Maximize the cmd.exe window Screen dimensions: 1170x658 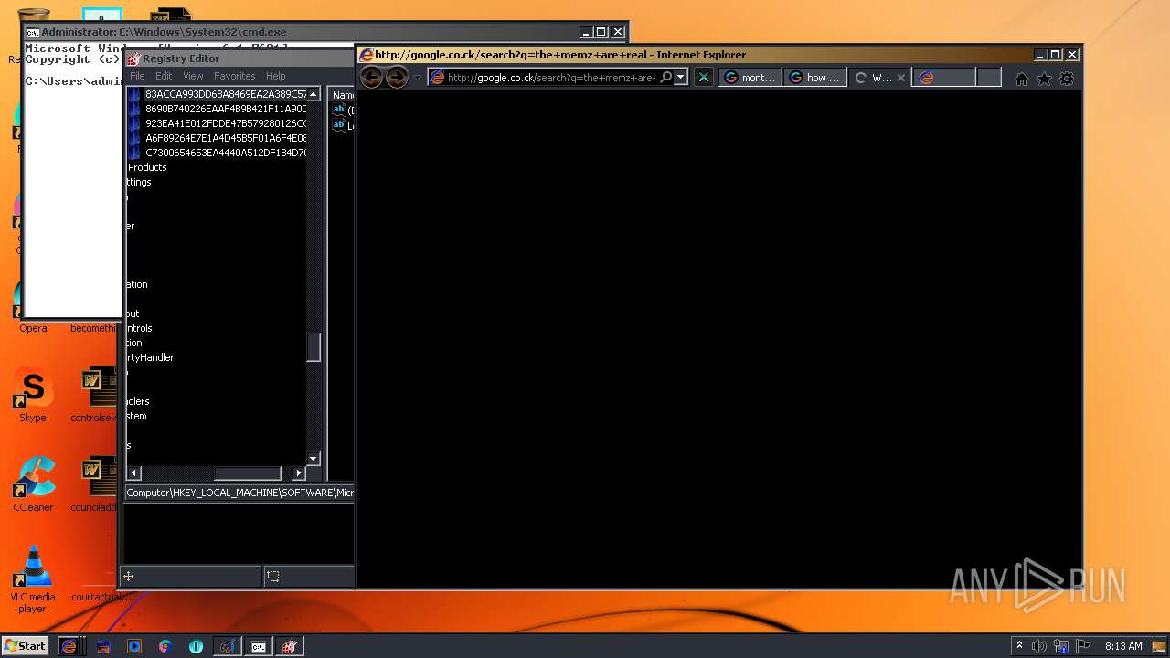tap(601, 32)
